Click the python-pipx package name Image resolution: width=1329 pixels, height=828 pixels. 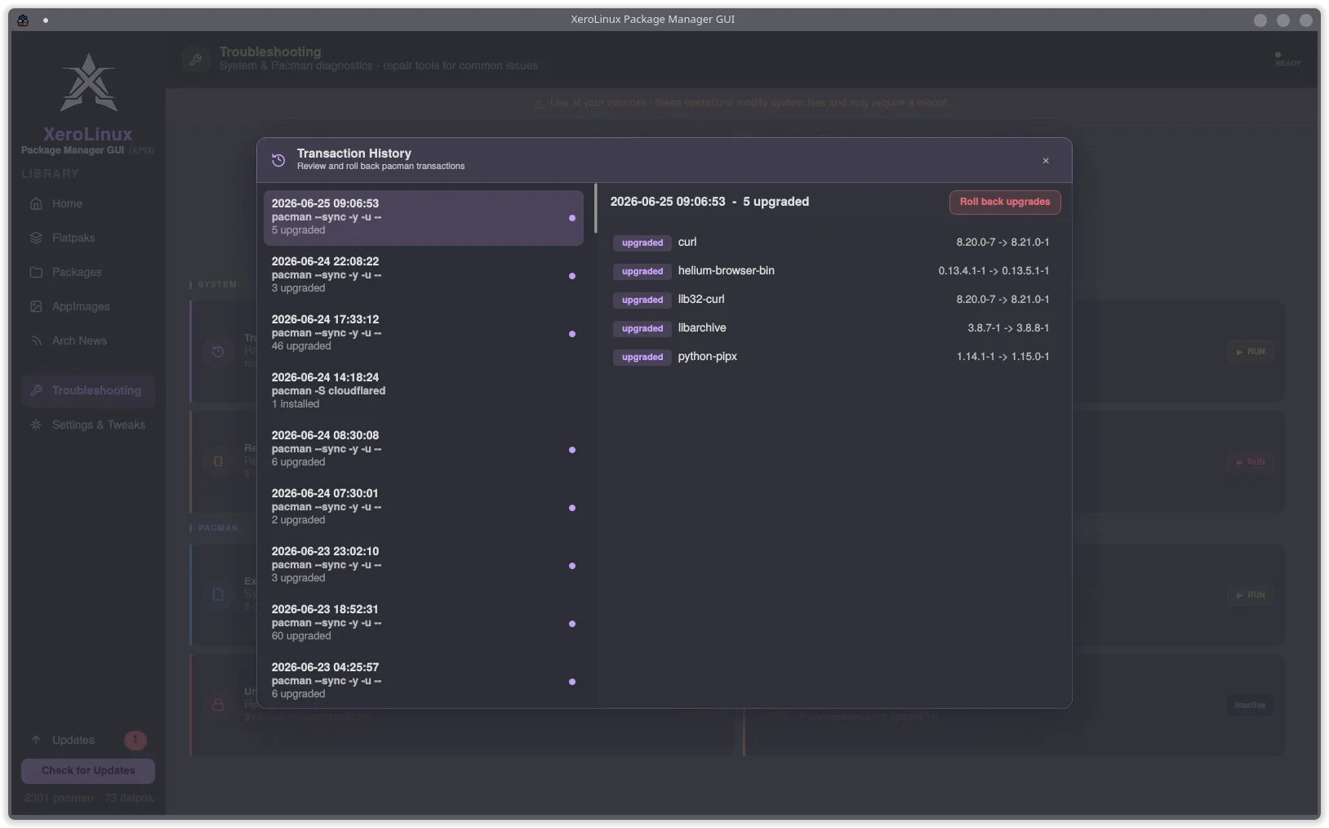[707, 357]
